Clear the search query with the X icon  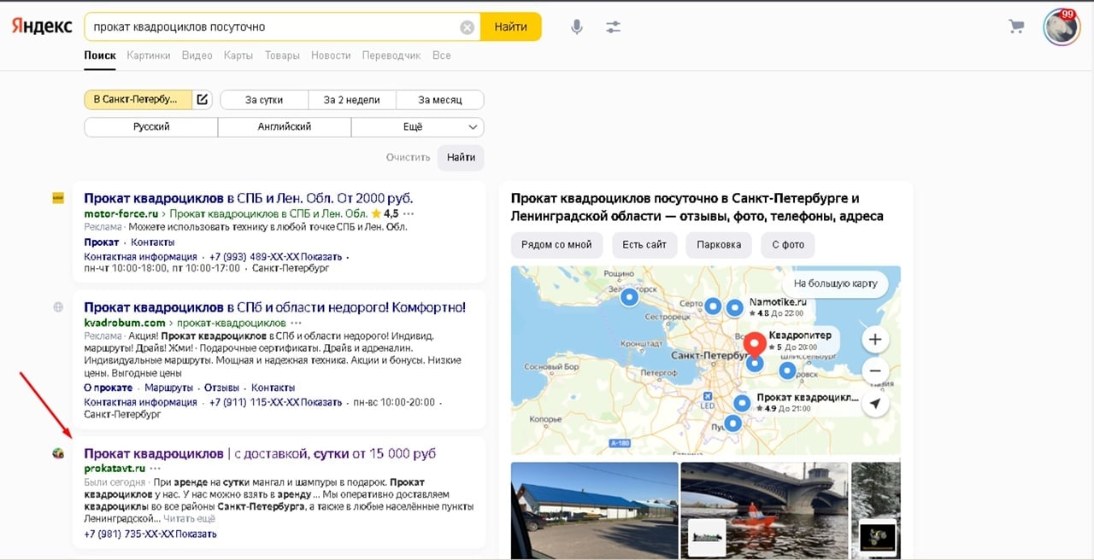(468, 27)
